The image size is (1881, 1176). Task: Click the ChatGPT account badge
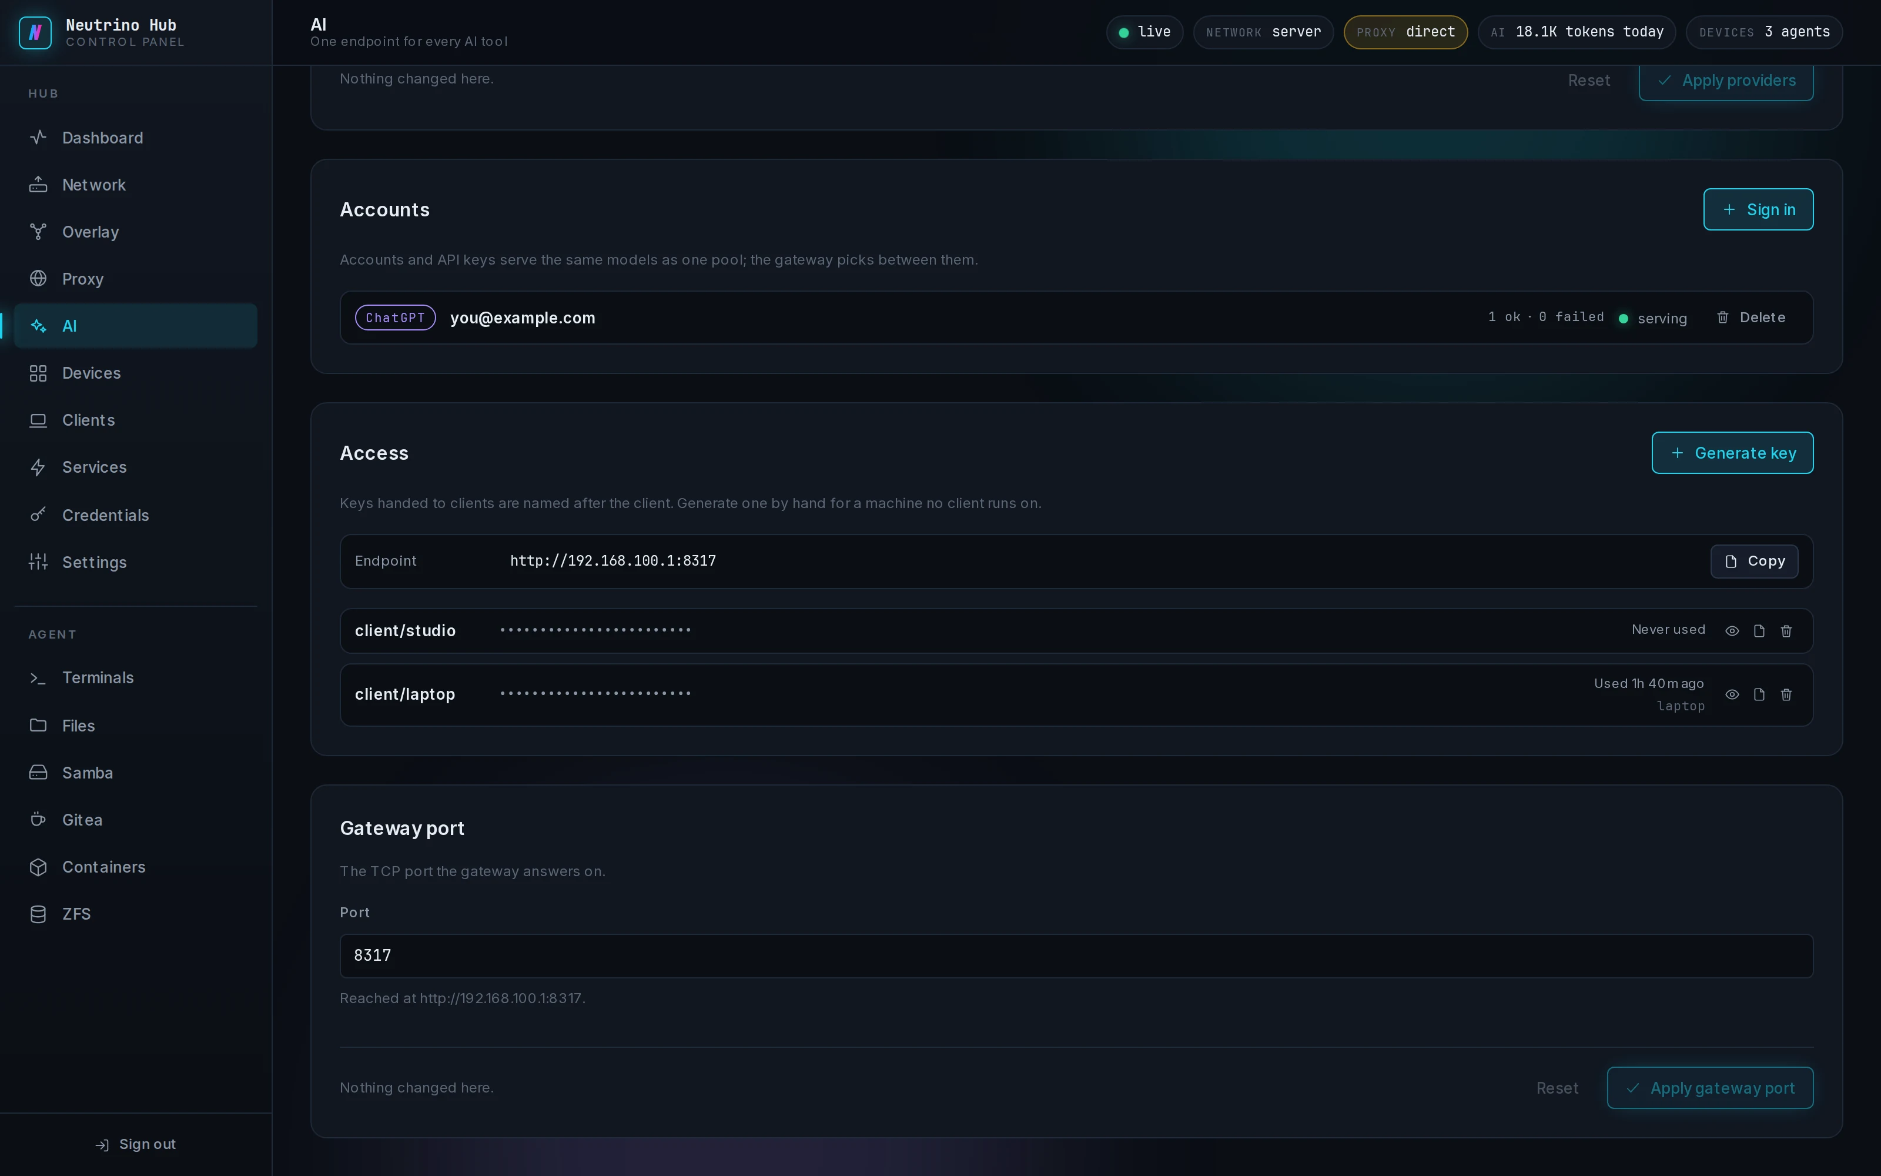coord(395,318)
